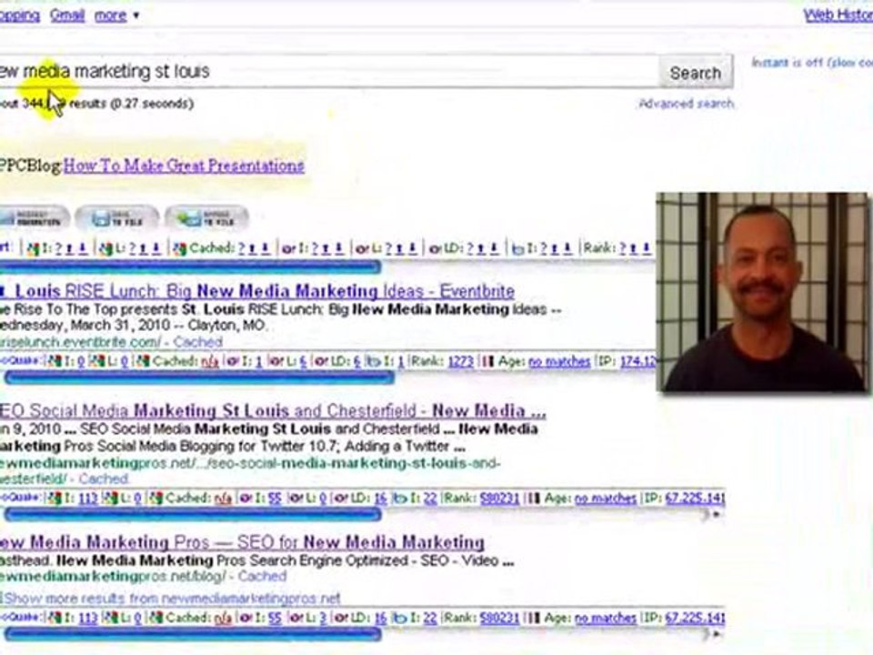Click into the search query field

point(328,71)
